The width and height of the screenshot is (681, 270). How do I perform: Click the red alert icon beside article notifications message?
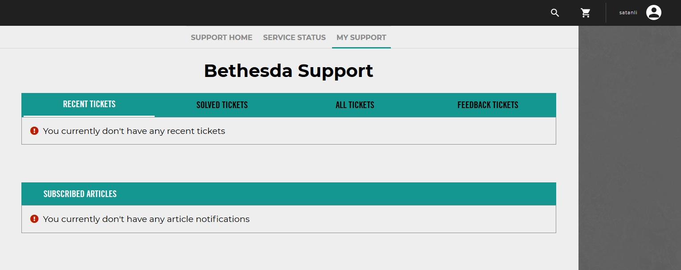34,219
